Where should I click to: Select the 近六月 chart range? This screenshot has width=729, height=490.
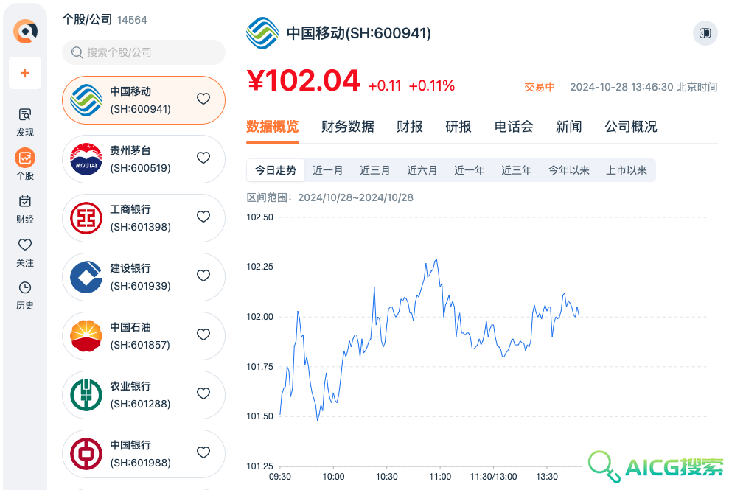click(x=422, y=170)
